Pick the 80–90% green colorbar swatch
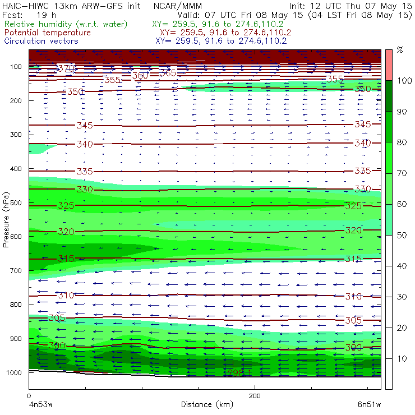The width and height of the screenshot is (415, 415). (389, 127)
